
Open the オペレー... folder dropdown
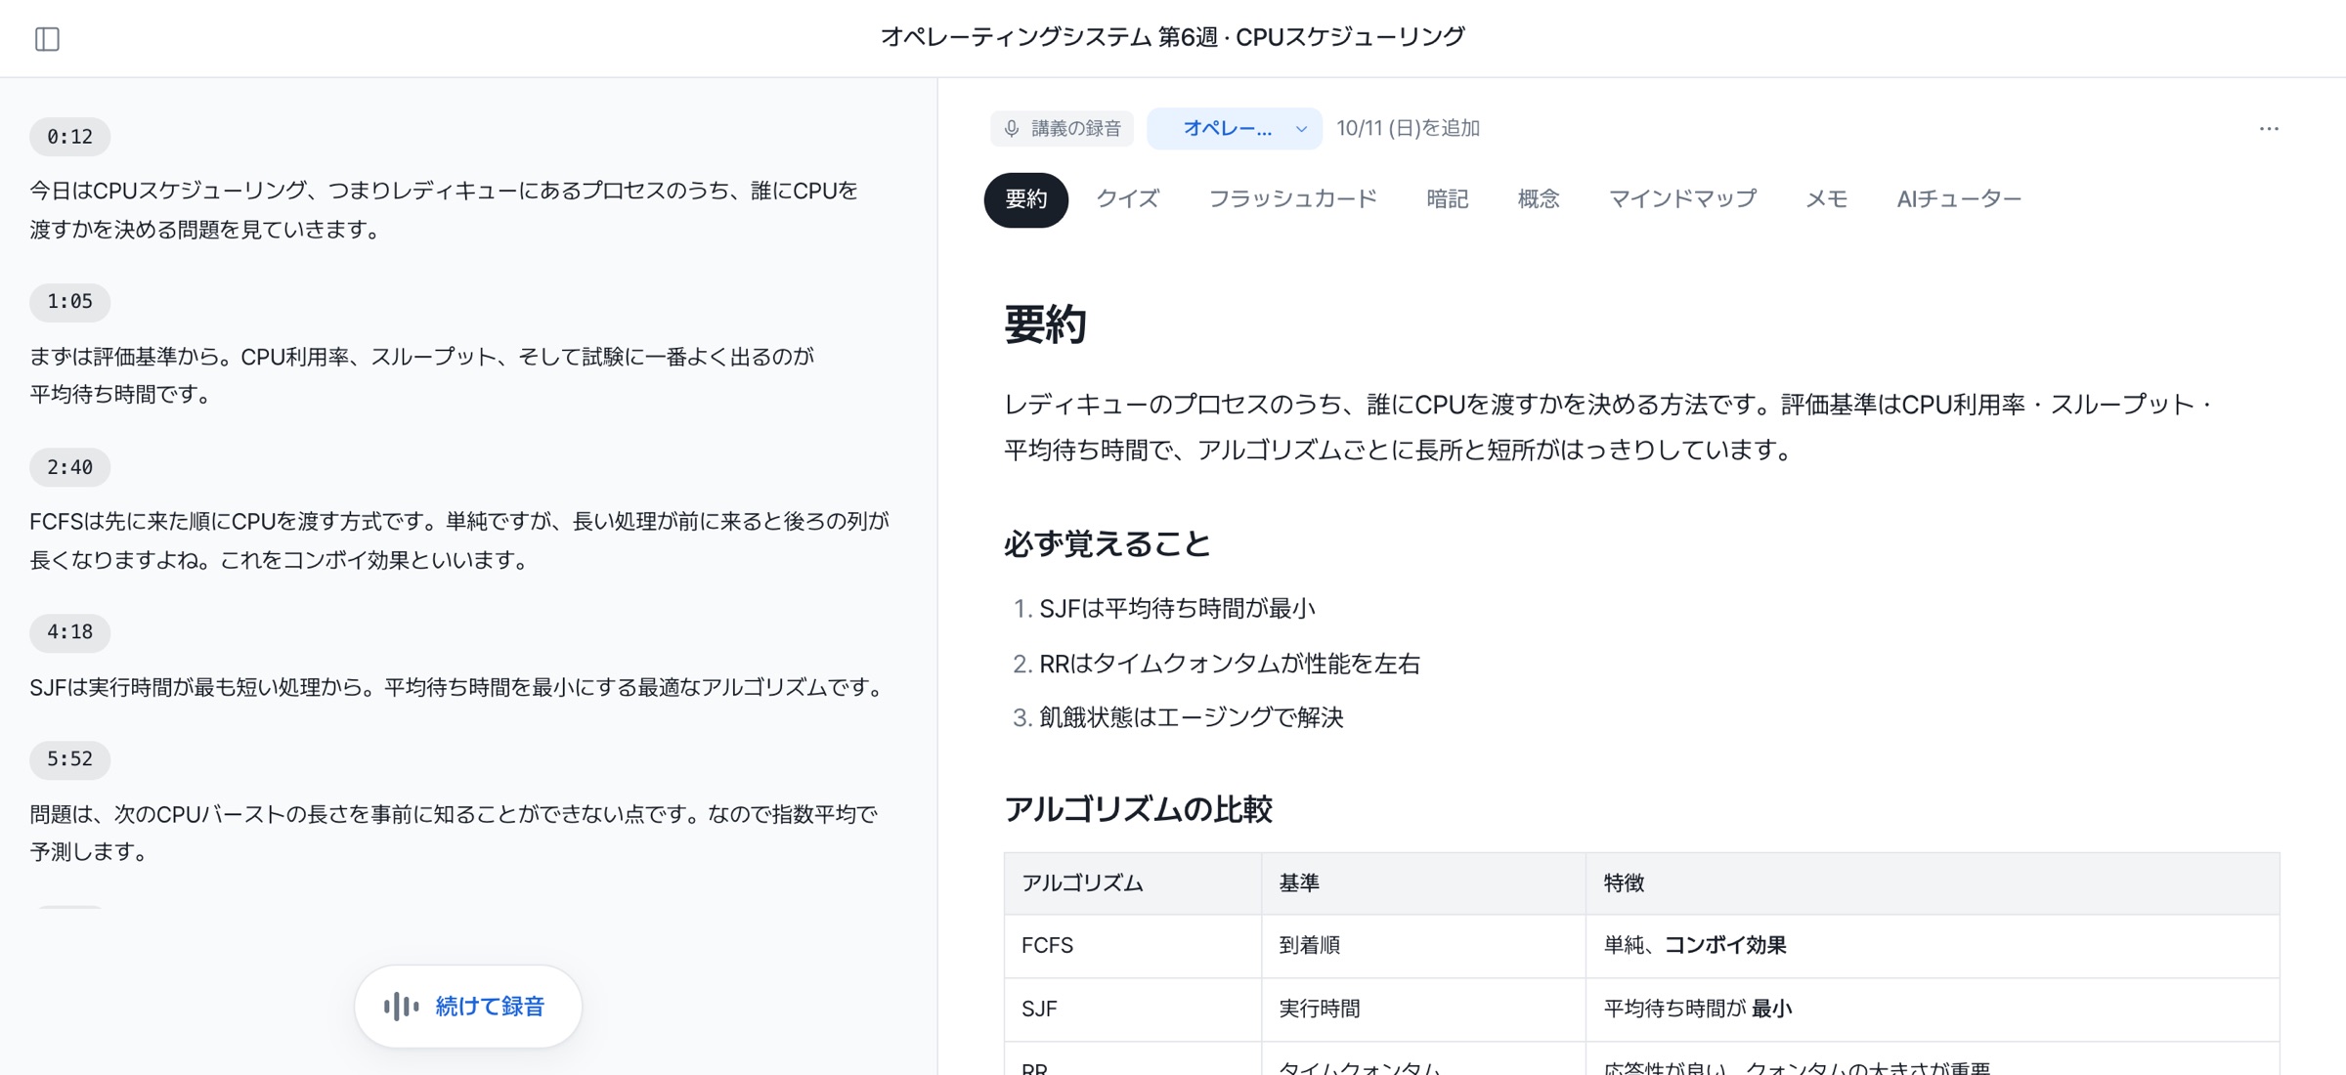(1235, 128)
